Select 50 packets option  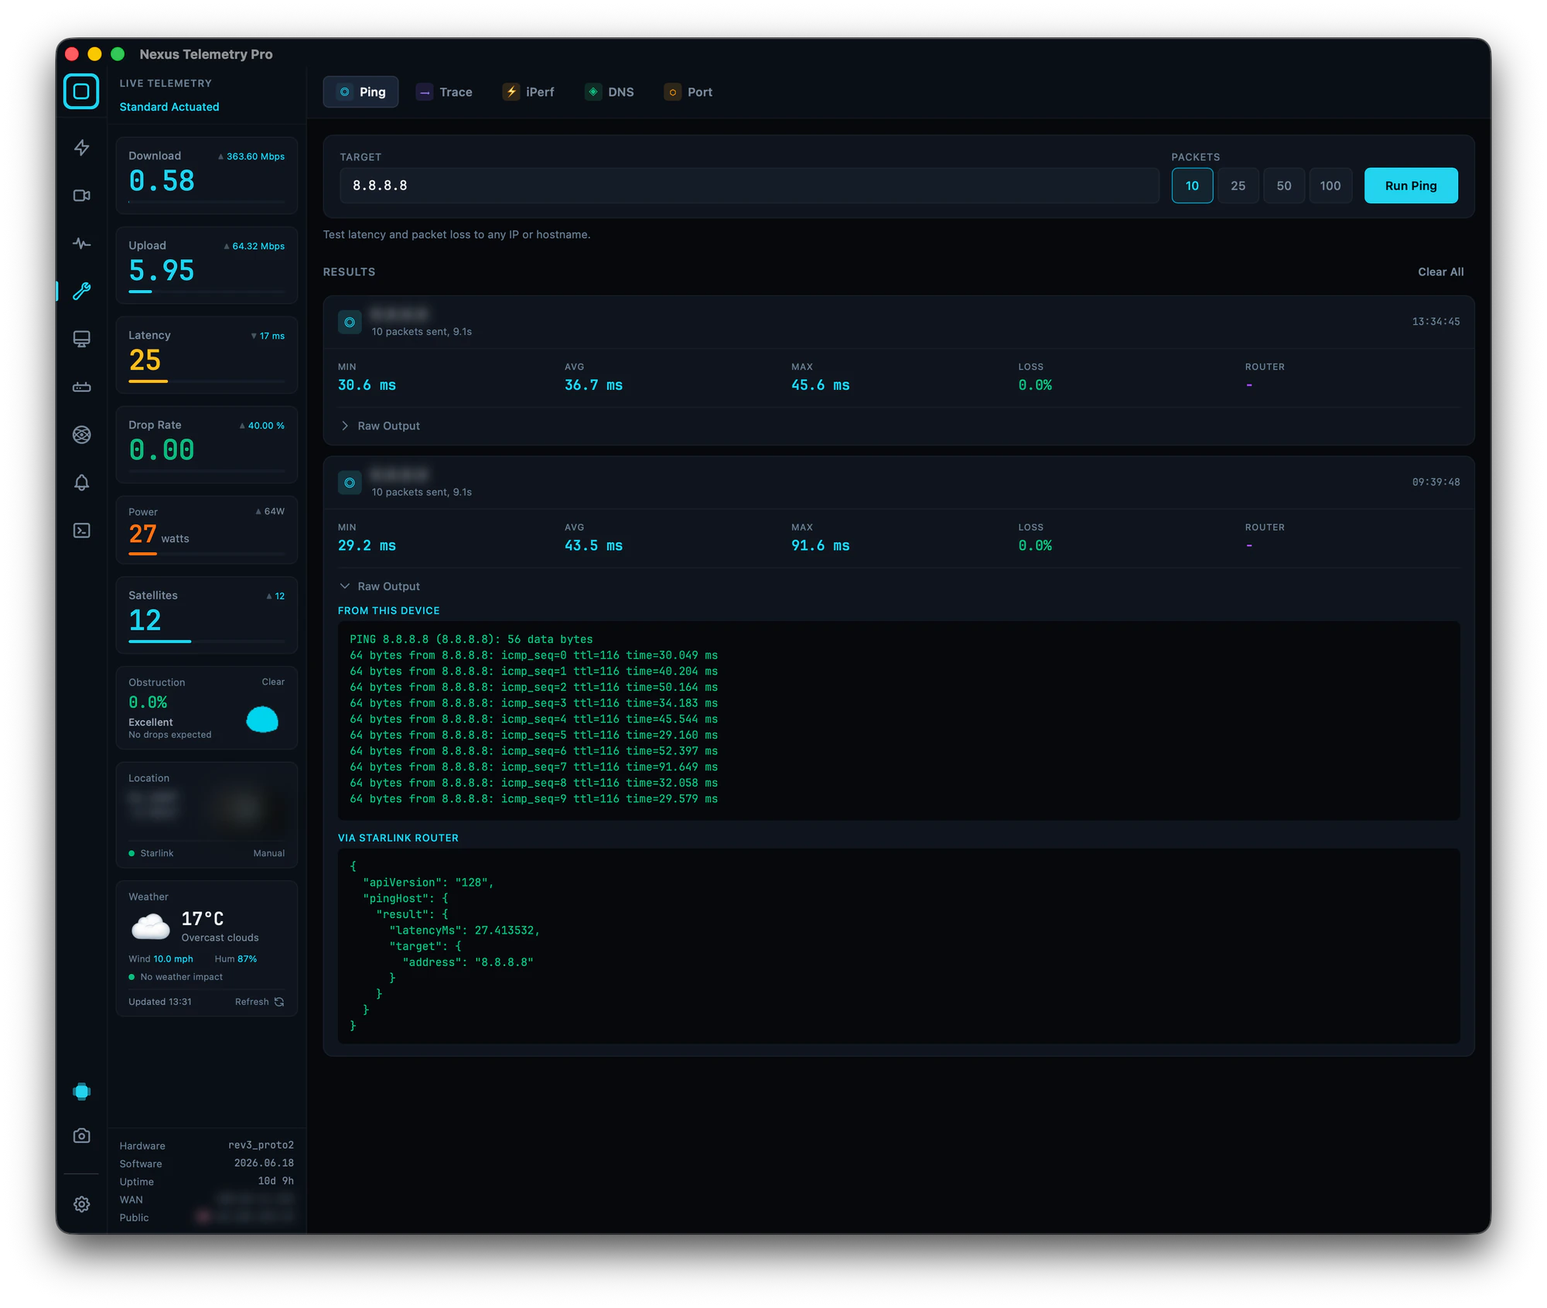[1284, 186]
